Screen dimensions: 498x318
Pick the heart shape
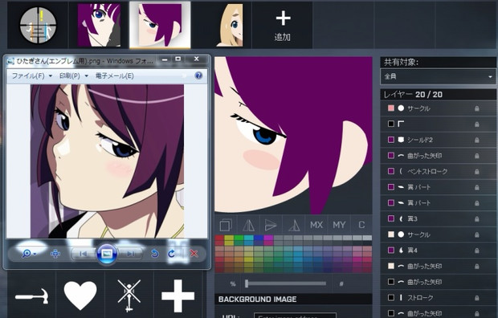pos(80,296)
